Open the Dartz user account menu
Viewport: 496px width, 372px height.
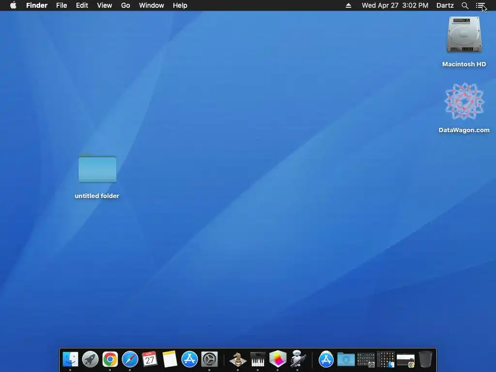[445, 5]
